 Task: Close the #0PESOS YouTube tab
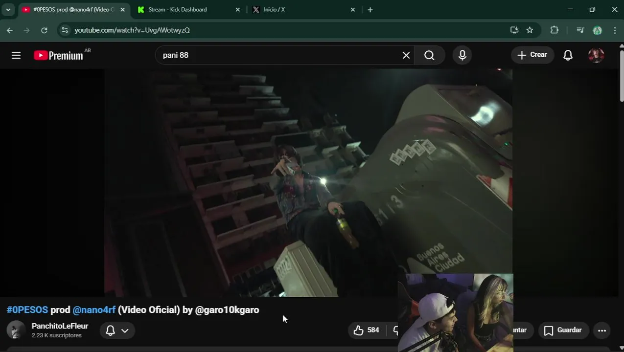122,10
